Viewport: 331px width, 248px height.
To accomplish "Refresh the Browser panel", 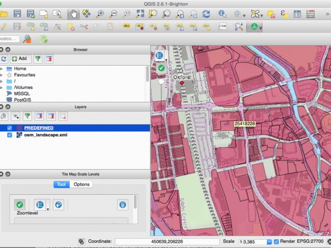I will coord(4,59).
